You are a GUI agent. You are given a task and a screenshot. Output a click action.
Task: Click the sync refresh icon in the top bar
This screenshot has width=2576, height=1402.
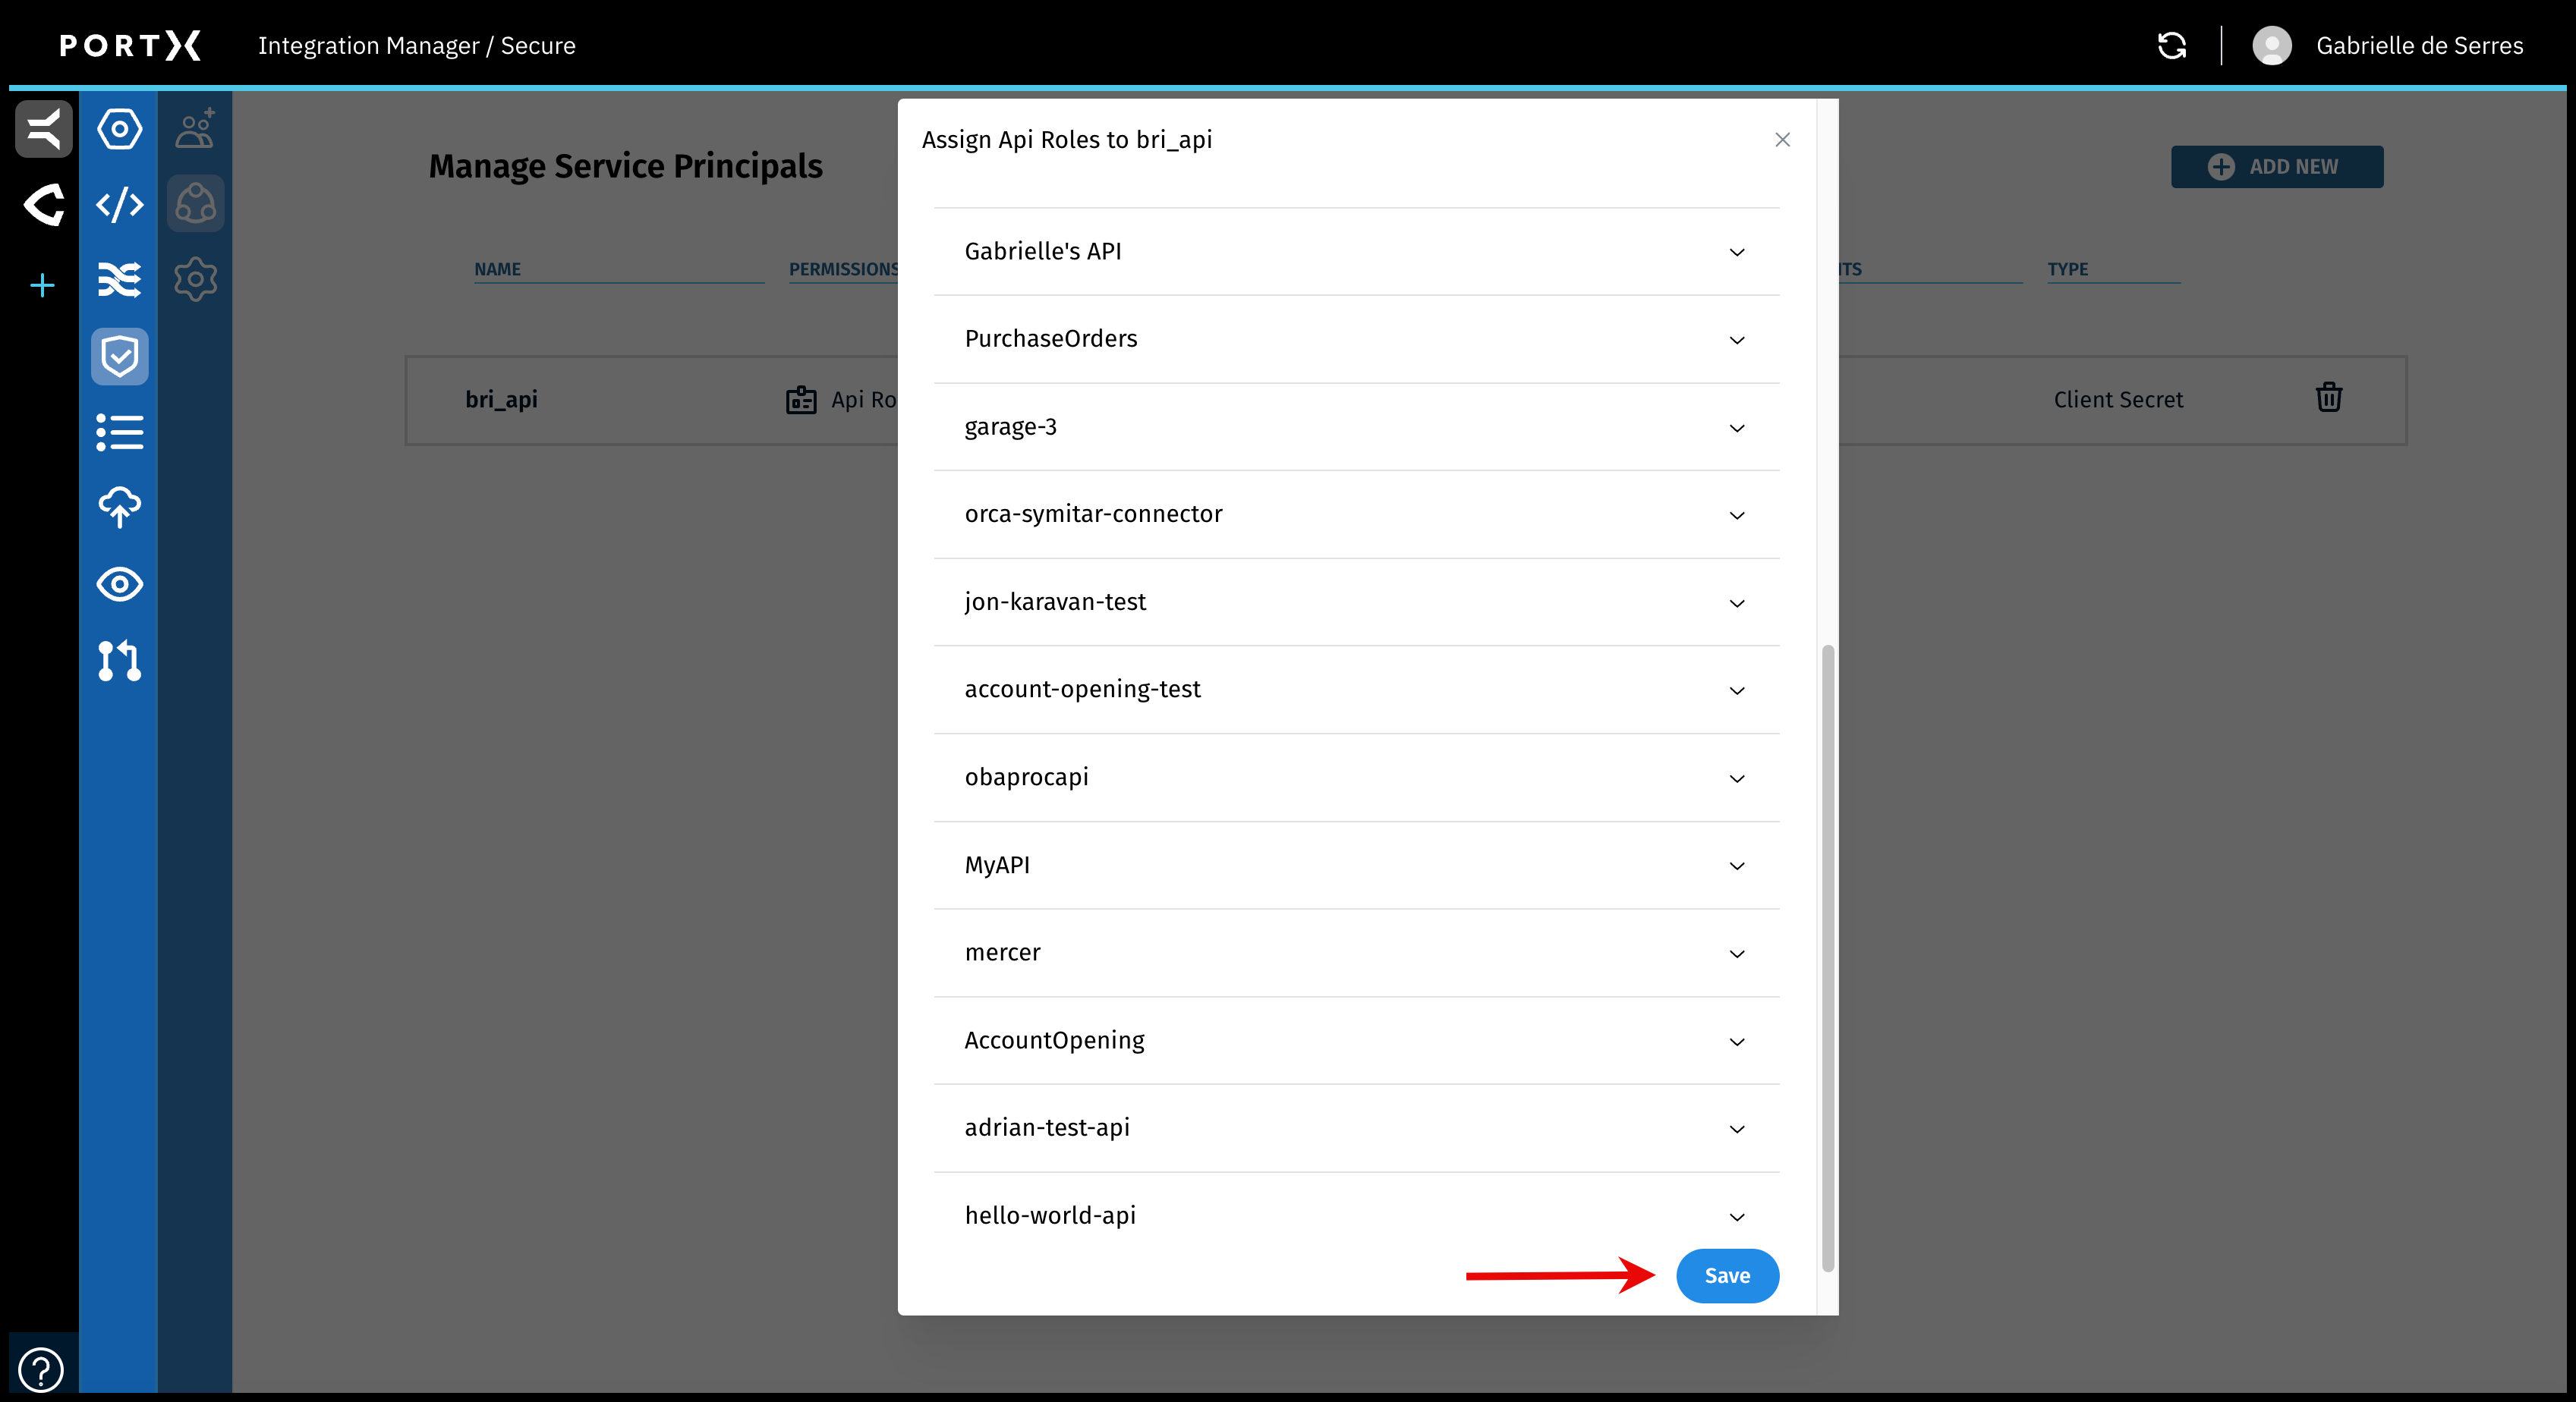(2172, 45)
